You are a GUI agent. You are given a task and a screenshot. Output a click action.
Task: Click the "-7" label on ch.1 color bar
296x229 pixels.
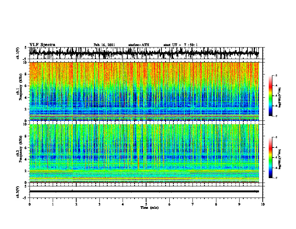pos(275,116)
